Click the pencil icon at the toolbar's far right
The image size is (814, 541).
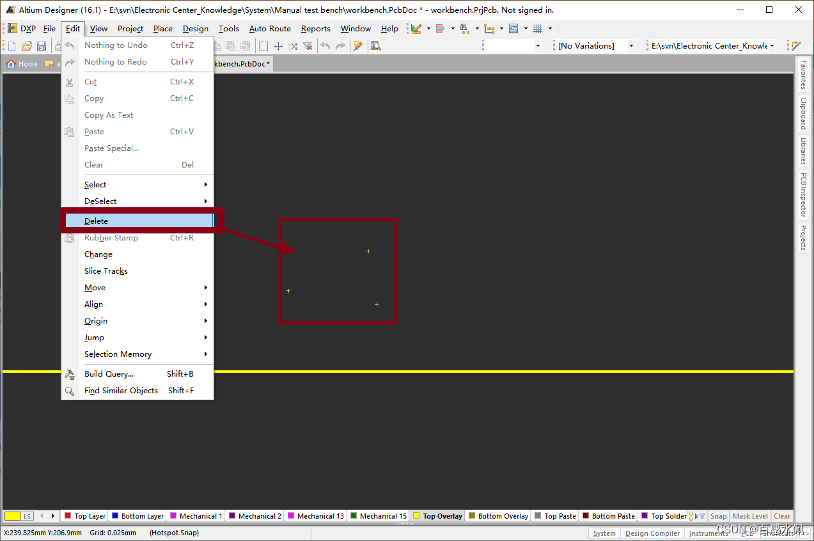[796, 46]
